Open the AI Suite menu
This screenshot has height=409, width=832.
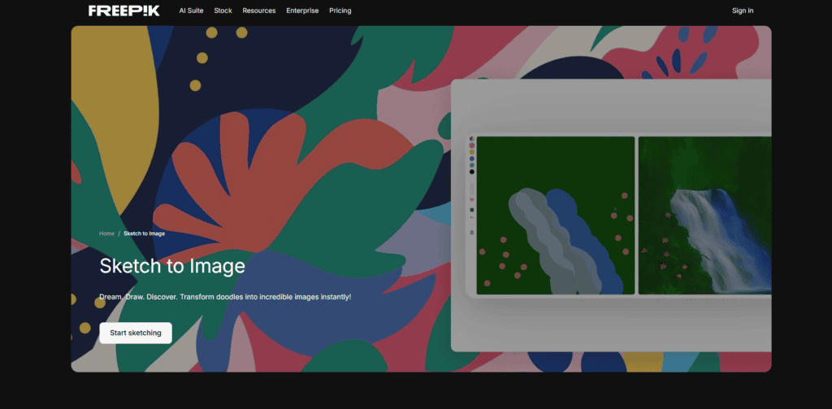click(x=192, y=11)
